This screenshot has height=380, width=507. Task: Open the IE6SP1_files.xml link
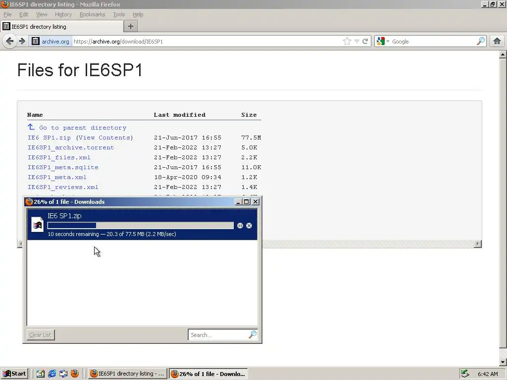pyautogui.click(x=59, y=157)
